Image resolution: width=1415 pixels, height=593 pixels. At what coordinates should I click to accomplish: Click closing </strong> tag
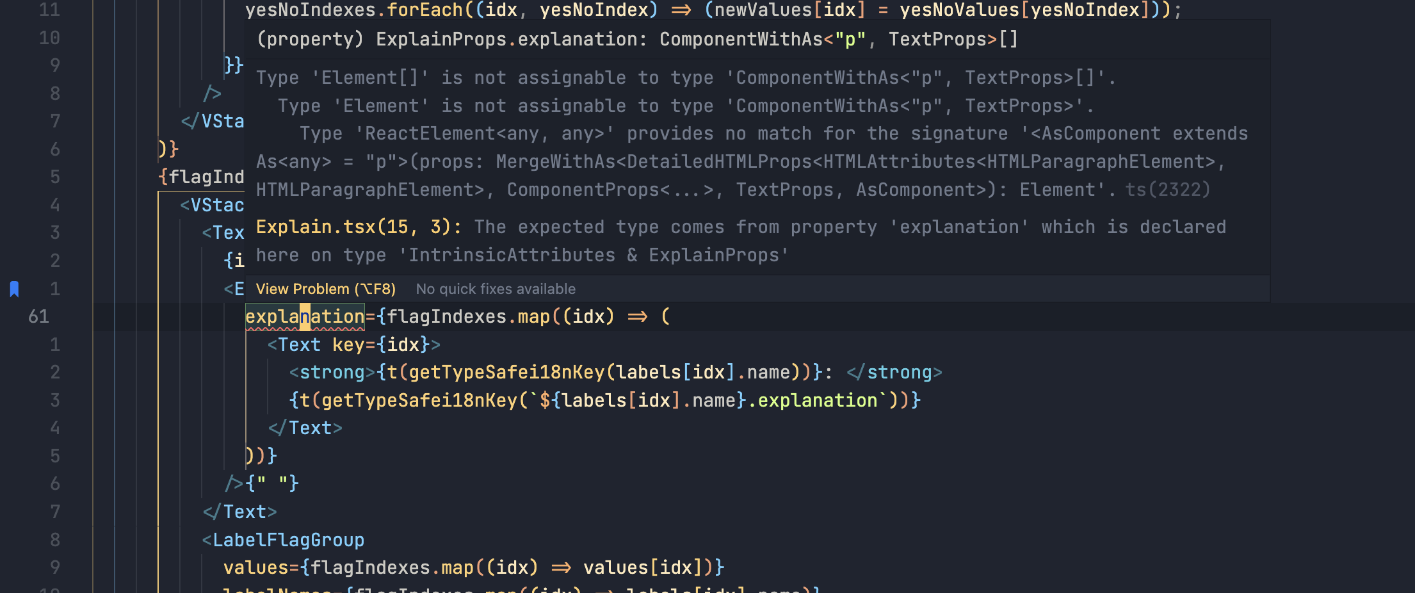[894, 372]
